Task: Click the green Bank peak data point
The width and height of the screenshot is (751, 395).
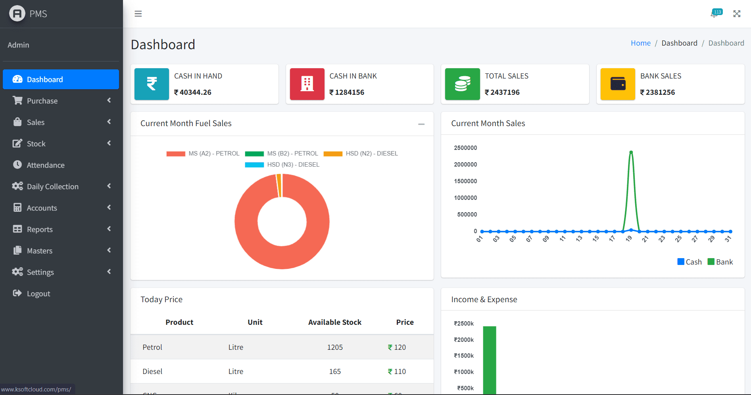Action: point(631,152)
